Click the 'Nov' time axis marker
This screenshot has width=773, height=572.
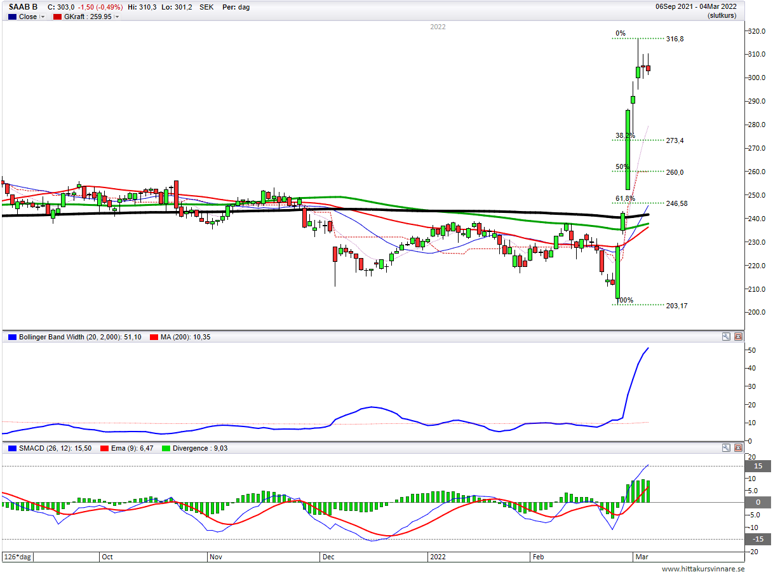pyautogui.click(x=216, y=557)
